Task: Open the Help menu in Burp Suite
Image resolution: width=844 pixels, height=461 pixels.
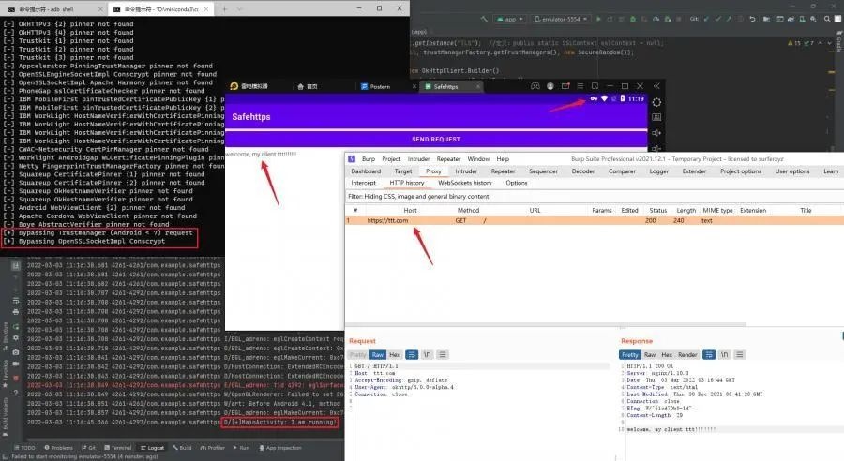Action: point(503,159)
